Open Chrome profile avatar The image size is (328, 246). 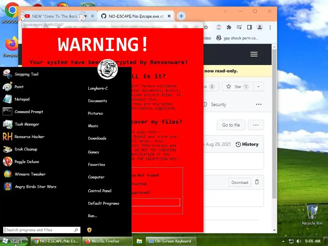pyautogui.click(x=259, y=27)
